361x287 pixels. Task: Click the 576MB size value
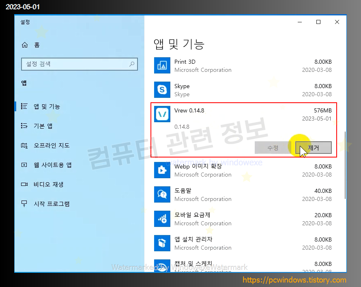pos(323,110)
